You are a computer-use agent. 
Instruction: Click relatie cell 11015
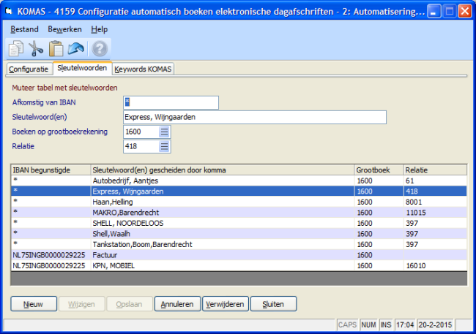[x=435, y=213]
